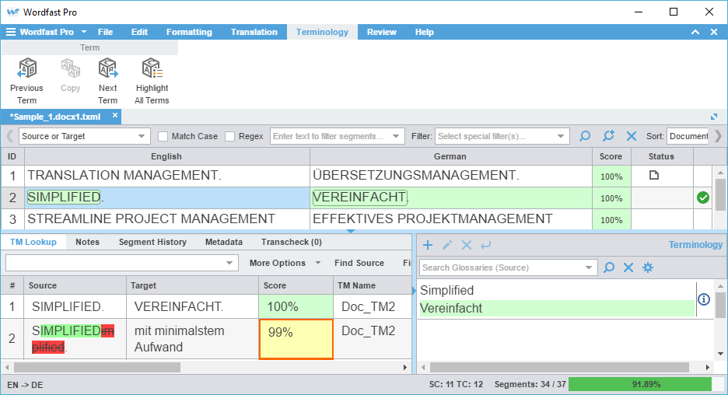This screenshot has width=728, height=395.
Task: Click the English column header
Action: (167, 156)
